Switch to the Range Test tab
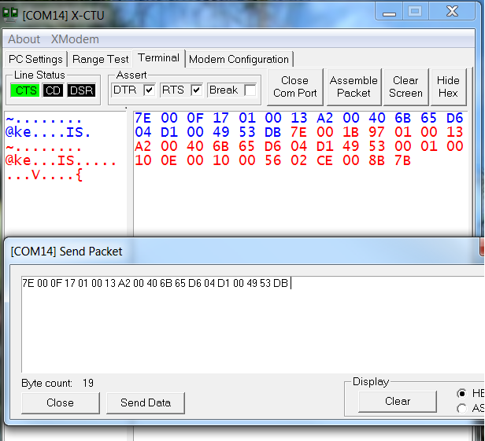Image resolution: width=485 pixels, height=441 pixels. (x=101, y=59)
